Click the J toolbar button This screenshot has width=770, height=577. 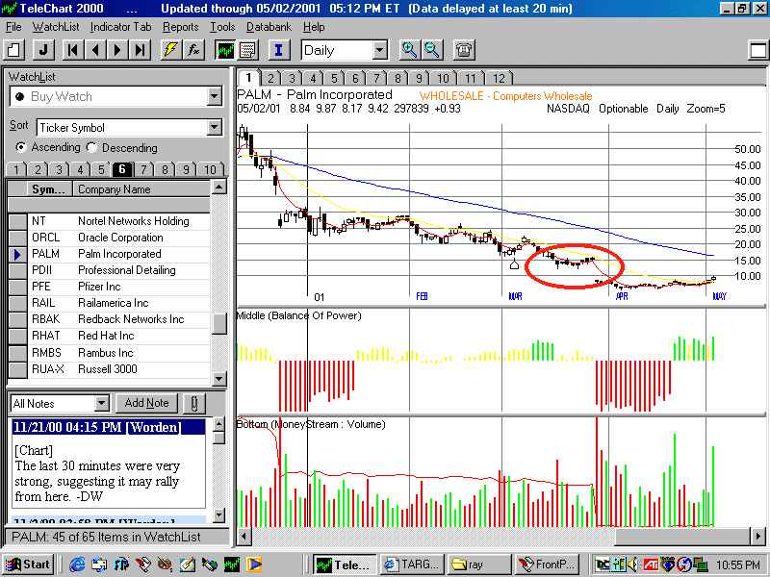[x=43, y=50]
